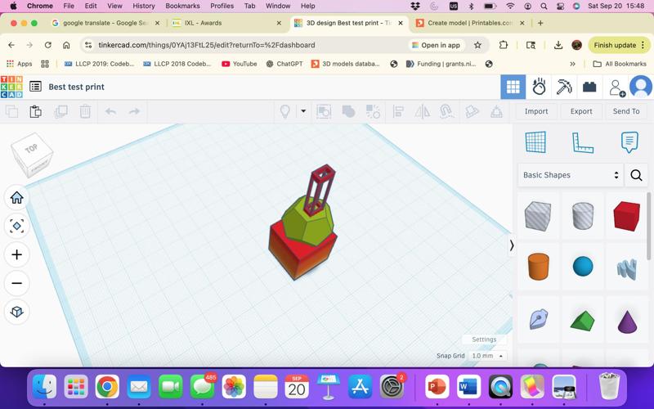Select the Ruler tool
This screenshot has width=654, height=409.
tap(582, 142)
